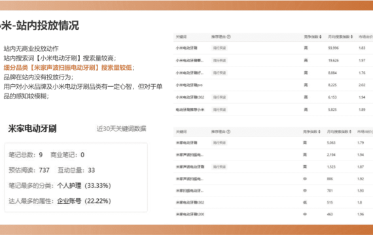Sort upper table by 月均搜索指数 arrows
The height and width of the screenshot is (235, 373).
[x=351, y=37]
